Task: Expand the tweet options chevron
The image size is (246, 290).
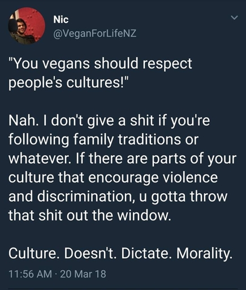Action: [x=235, y=18]
